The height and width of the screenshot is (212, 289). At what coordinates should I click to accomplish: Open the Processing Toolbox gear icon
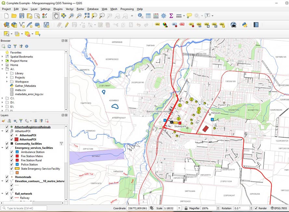[x=164, y=16]
